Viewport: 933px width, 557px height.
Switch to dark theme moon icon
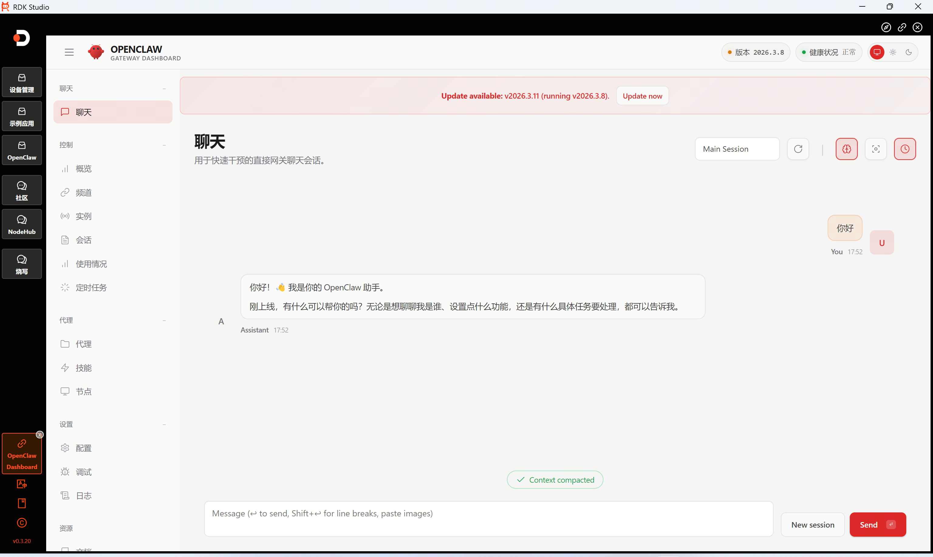tap(909, 52)
